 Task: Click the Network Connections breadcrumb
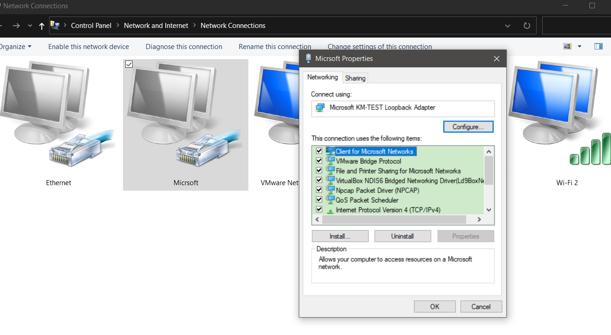[233, 26]
